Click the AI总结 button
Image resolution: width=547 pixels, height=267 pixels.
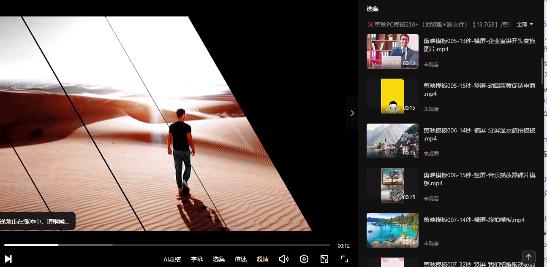172,259
